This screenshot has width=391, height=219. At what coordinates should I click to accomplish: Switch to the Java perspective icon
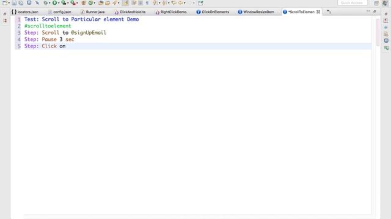click(385, 2)
